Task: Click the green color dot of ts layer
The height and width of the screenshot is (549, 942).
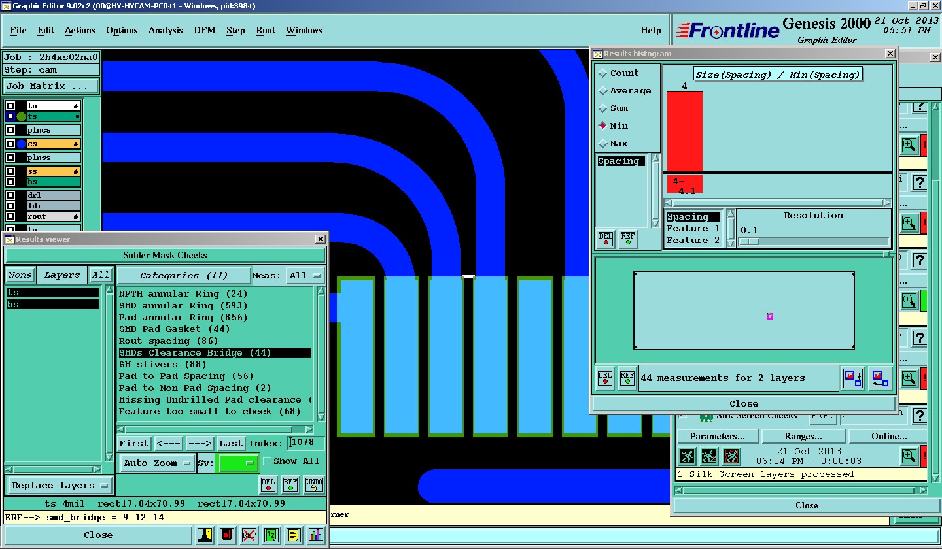Action: coord(21,116)
